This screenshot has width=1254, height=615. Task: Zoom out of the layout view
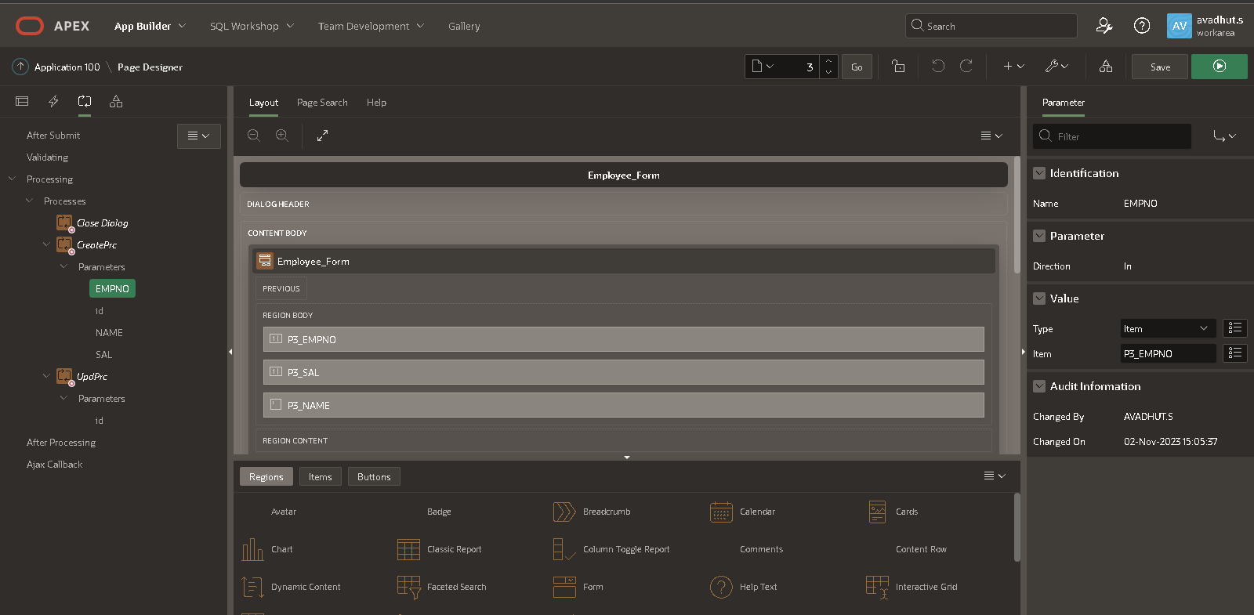coord(254,136)
